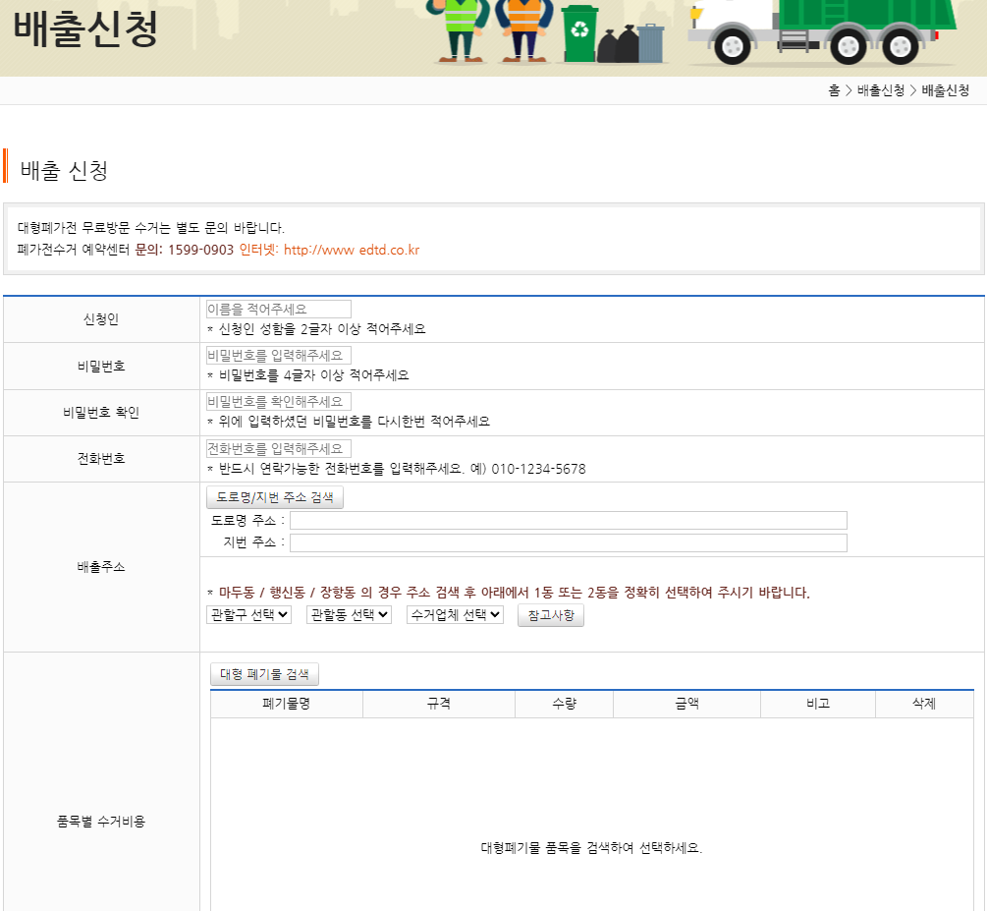Open the 참고사항 reference popup
This screenshot has width=987, height=911.
pos(550,615)
